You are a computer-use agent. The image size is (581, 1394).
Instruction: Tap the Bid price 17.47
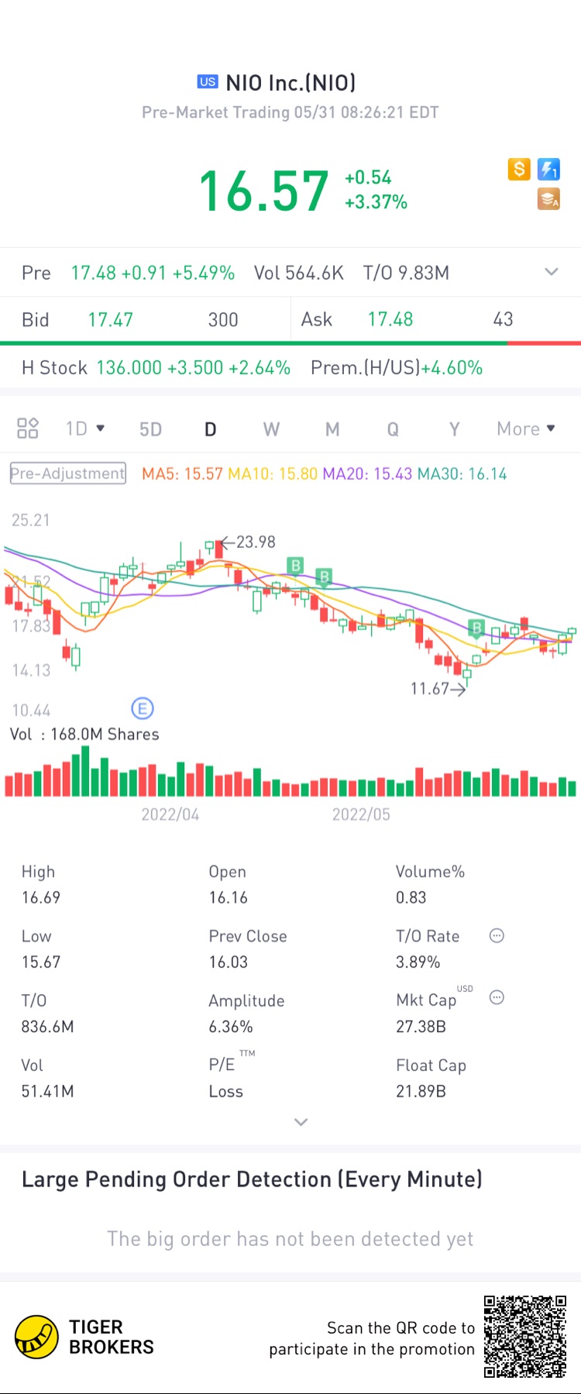pos(110,319)
